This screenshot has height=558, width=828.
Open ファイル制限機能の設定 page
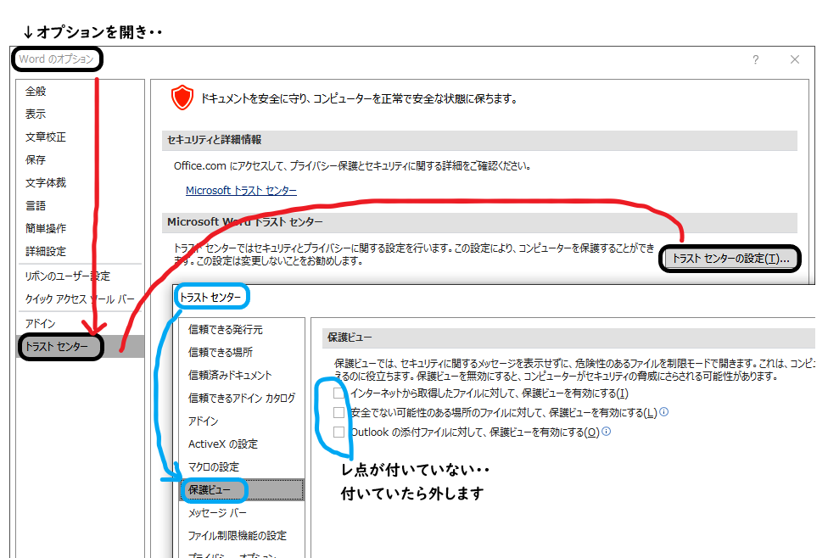(x=237, y=536)
